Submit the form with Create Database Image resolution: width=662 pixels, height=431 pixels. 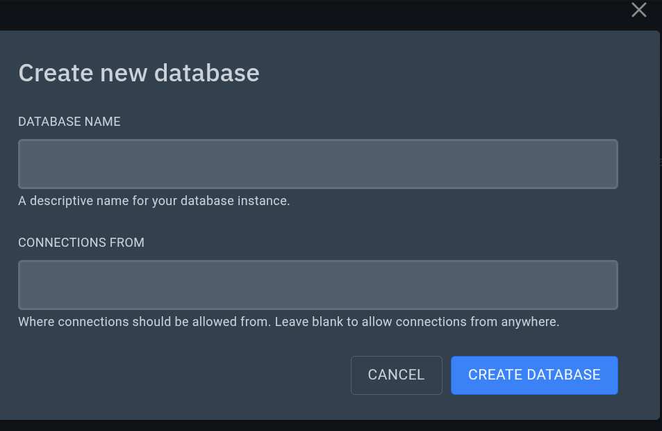pos(534,375)
